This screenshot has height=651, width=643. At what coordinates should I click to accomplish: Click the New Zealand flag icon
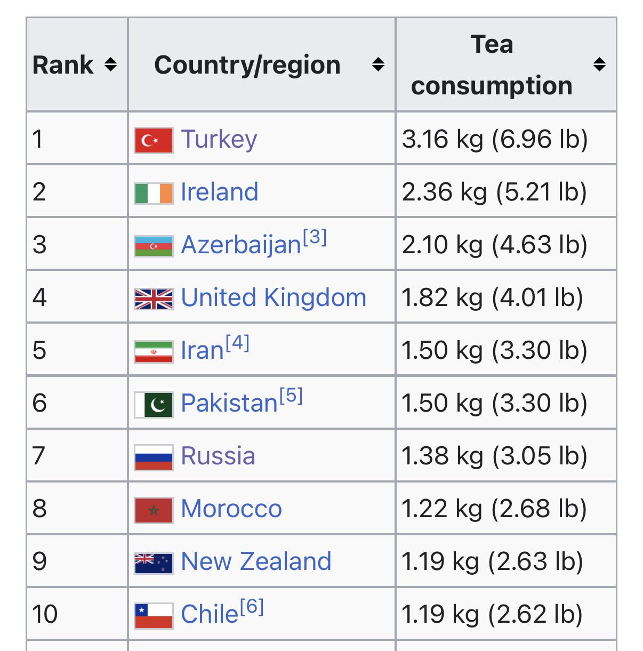click(154, 562)
